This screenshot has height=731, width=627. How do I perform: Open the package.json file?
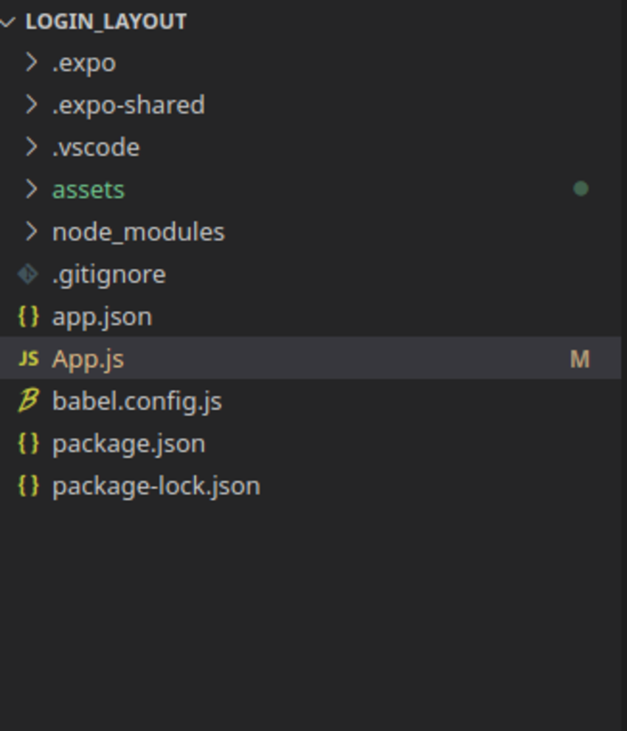tap(128, 444)
